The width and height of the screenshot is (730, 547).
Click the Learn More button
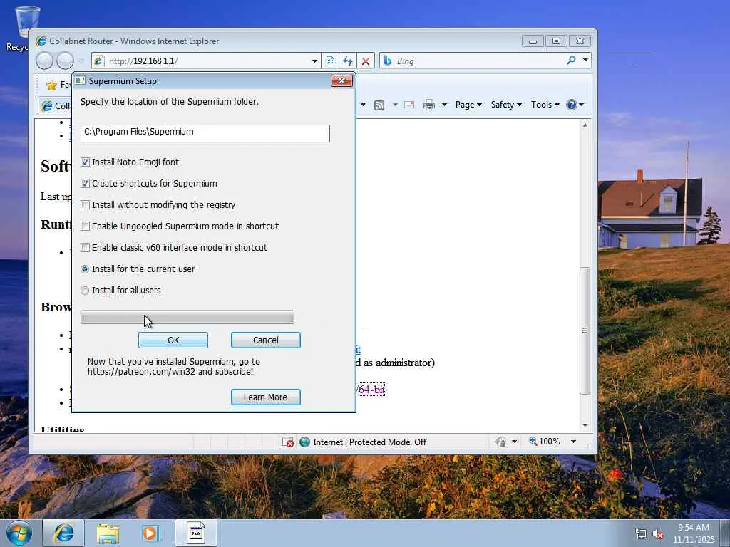[266, 397]
